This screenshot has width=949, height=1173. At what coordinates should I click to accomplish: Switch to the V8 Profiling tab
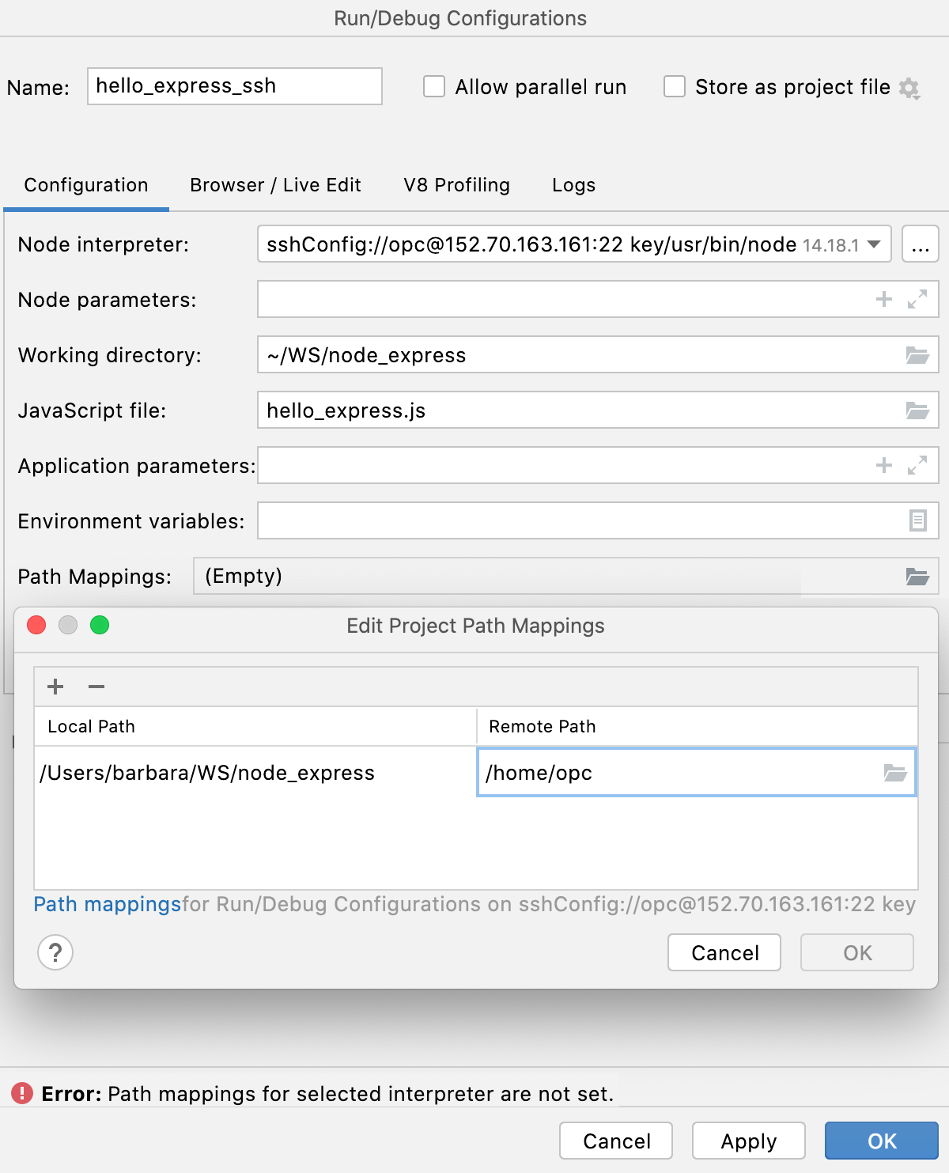tap(456, 185)
